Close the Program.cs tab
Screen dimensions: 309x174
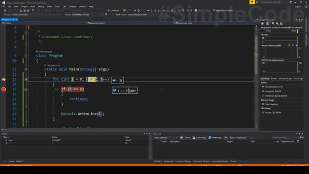coord(16,19)
